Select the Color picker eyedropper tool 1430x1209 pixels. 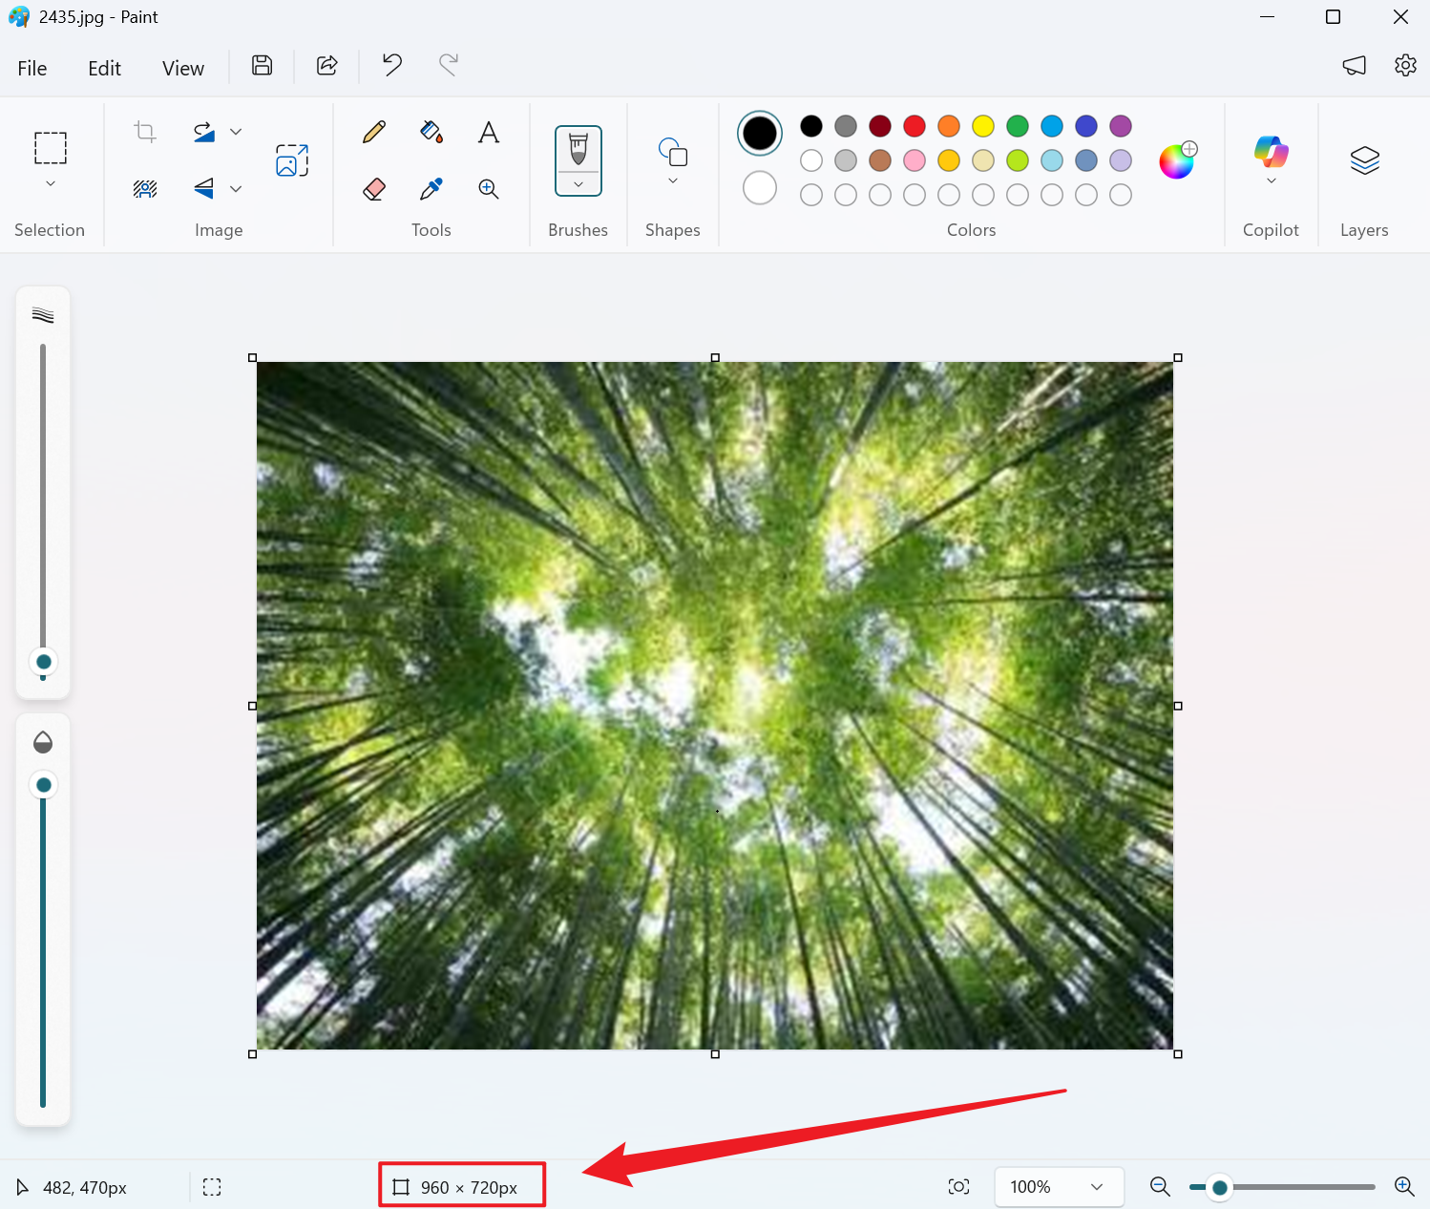click(431, 189)
